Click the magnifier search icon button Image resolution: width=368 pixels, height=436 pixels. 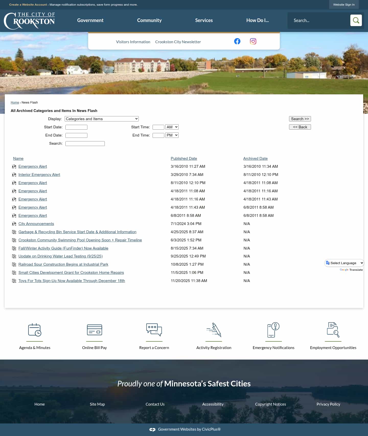pyautogui.click(x=356, y=20)
